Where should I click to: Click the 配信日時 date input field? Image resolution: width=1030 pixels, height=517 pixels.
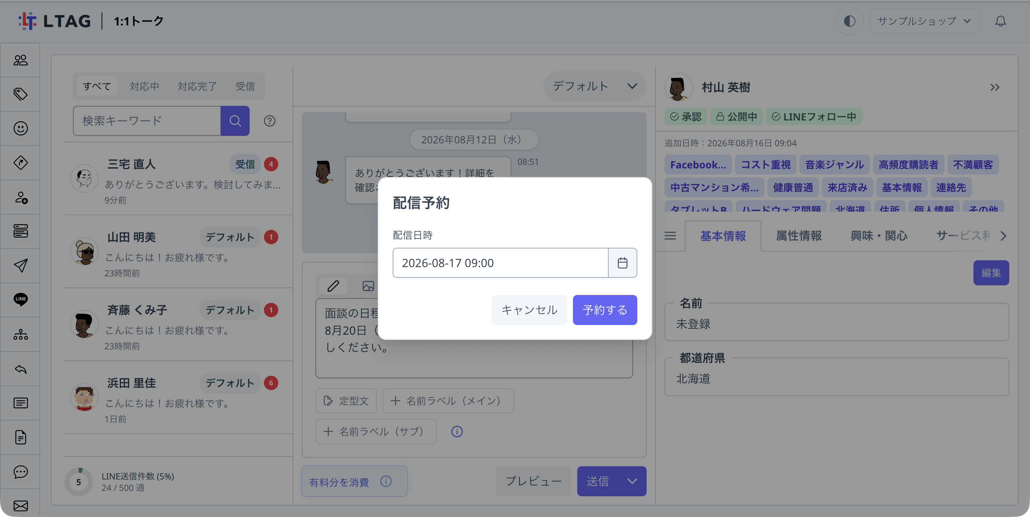point(500,263)
